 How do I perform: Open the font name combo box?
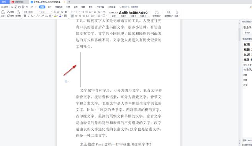click(x=32, y=12)
